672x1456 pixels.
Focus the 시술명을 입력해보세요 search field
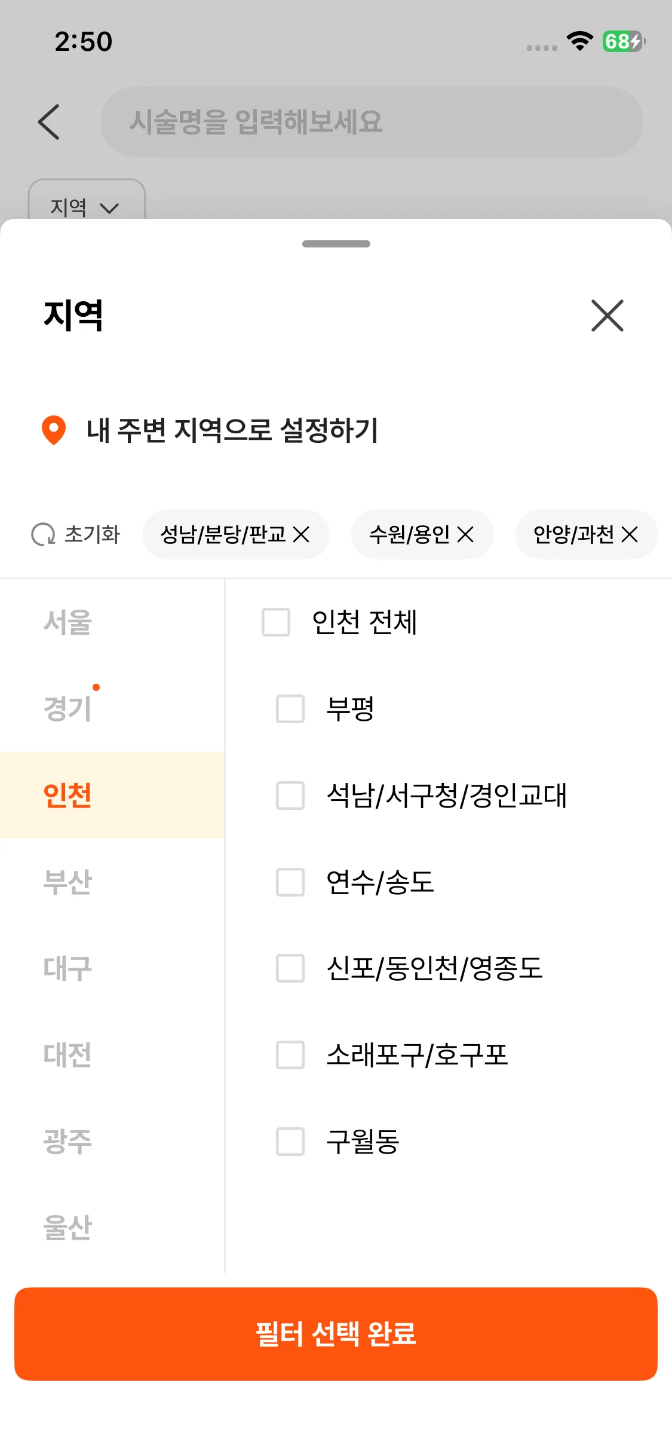pos(372,122)
